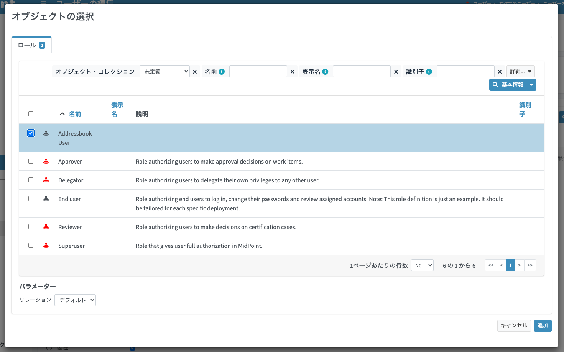Click the Approver name text

pos(70,162)
